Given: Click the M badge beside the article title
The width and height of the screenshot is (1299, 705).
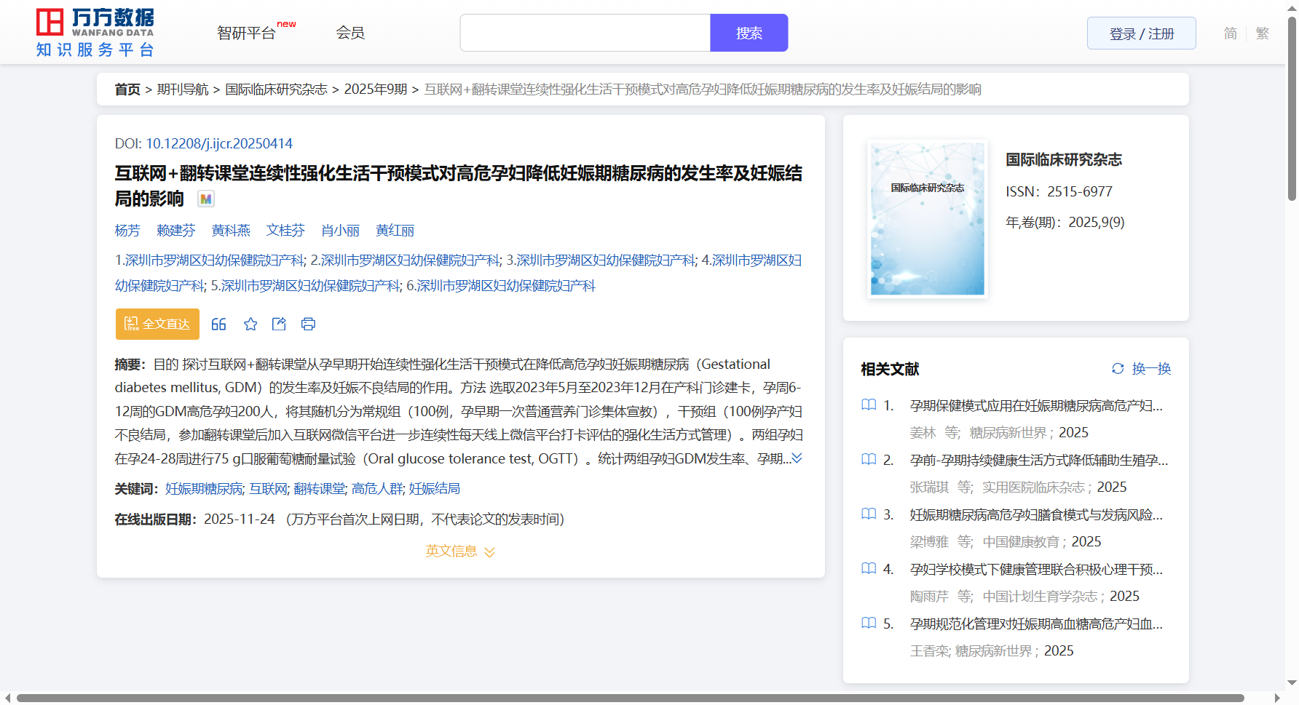Looking at the screenshot, I should 206,199.
